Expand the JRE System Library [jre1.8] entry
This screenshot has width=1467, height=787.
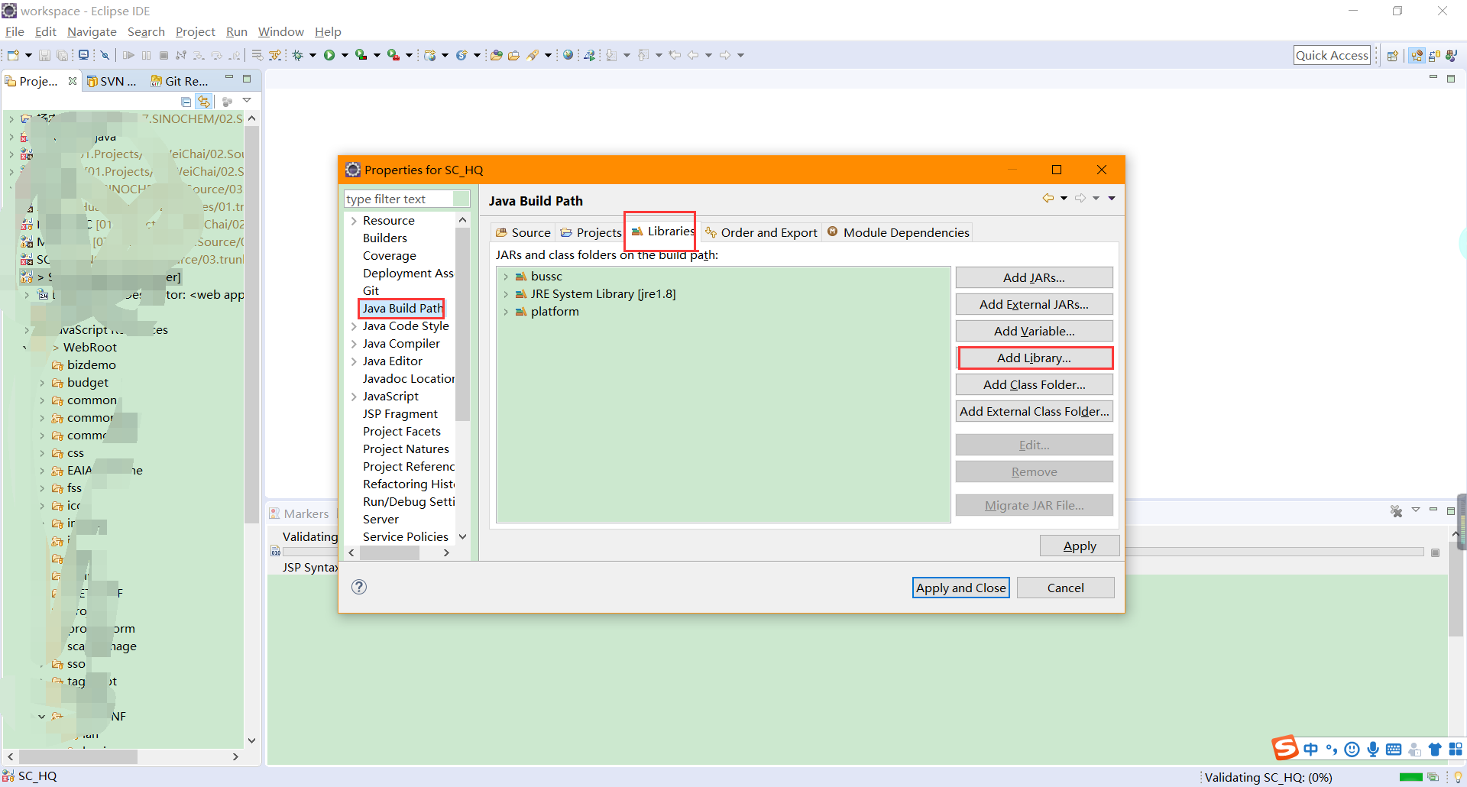[507, 294]
